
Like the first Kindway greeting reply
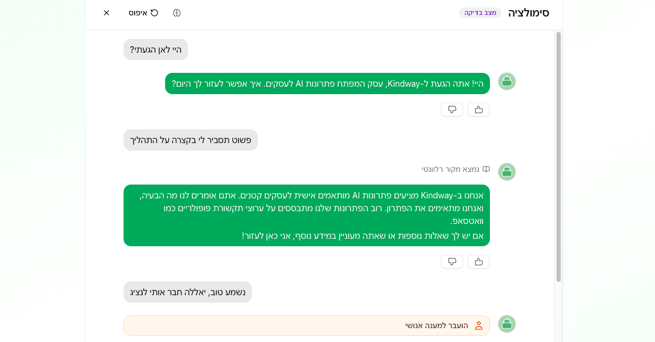click(x=478, y=110)
